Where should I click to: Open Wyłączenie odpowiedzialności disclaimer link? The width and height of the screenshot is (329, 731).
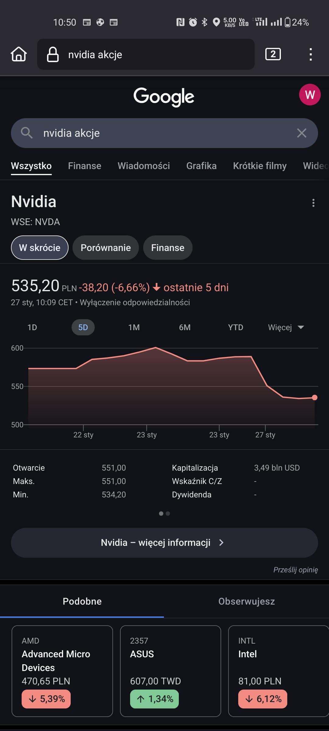(x=135, y=302)
